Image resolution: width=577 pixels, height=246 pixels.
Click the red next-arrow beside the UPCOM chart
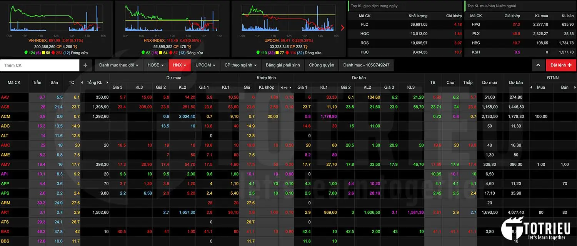coord(343,28)
